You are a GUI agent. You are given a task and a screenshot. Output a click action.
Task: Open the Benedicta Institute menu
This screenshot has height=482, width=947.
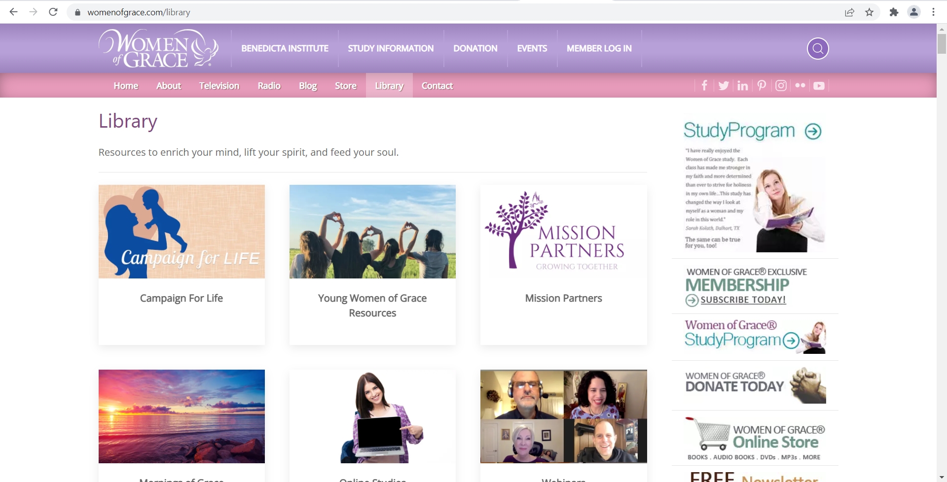(x=285, y=48)
